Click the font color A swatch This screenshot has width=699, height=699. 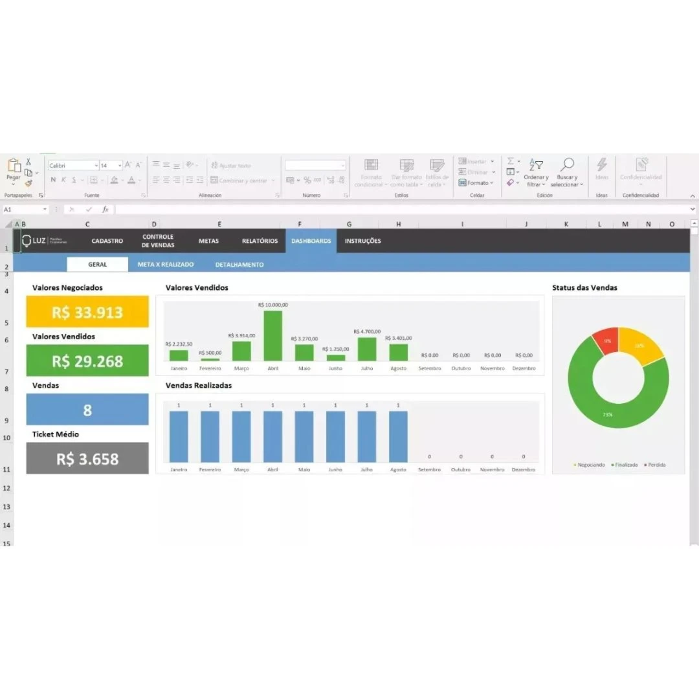coord(131,180)
